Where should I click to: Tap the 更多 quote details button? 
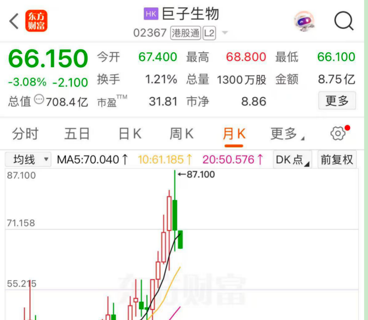(337, 101)
